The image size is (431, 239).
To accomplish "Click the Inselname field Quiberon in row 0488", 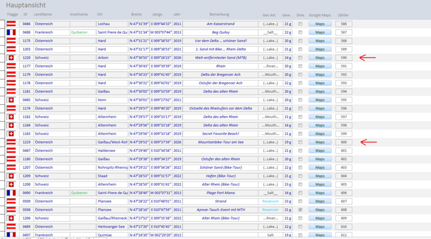I will [83, 32].
